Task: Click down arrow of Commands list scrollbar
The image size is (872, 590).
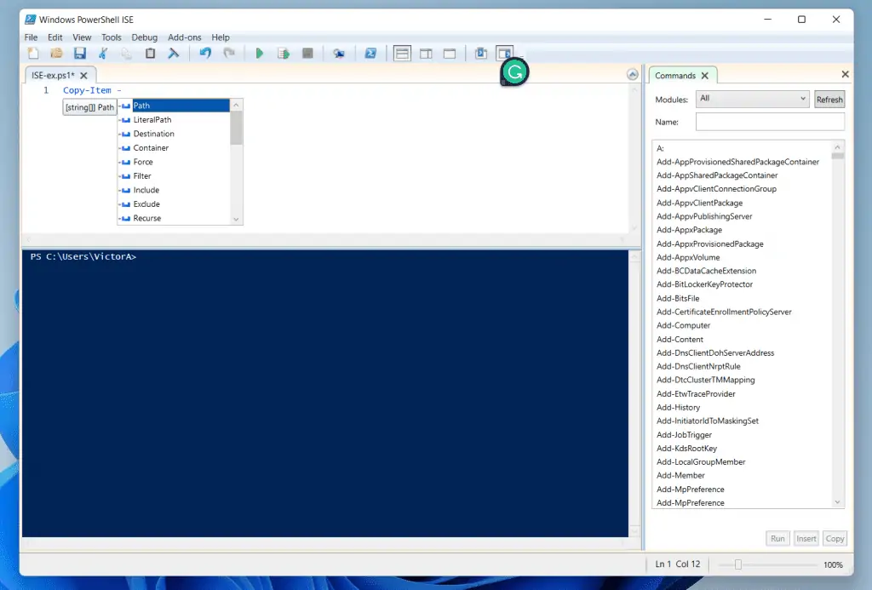Action: coord(838,502)
